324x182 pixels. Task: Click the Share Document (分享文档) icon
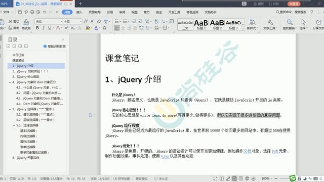[318, 24]
